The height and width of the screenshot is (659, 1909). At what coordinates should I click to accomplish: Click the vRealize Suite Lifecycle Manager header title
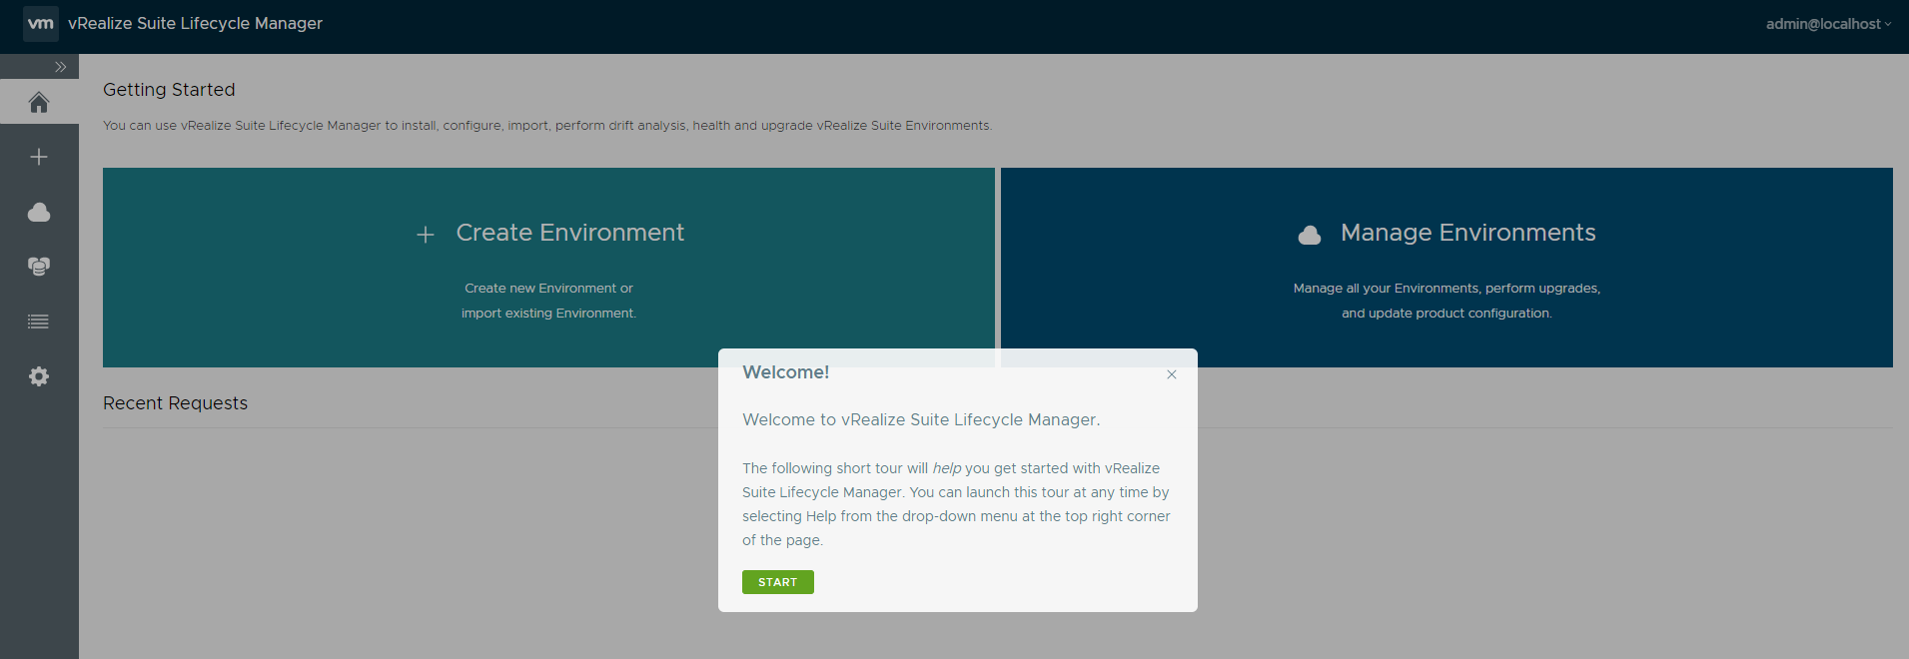click(x=195, y=23)
